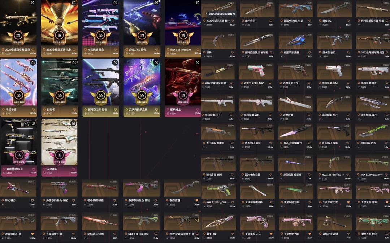Viewport: 390px width, 243px height.
Task: Share the RGX 11z Pro//3.0 bundle
Action: 198,3
